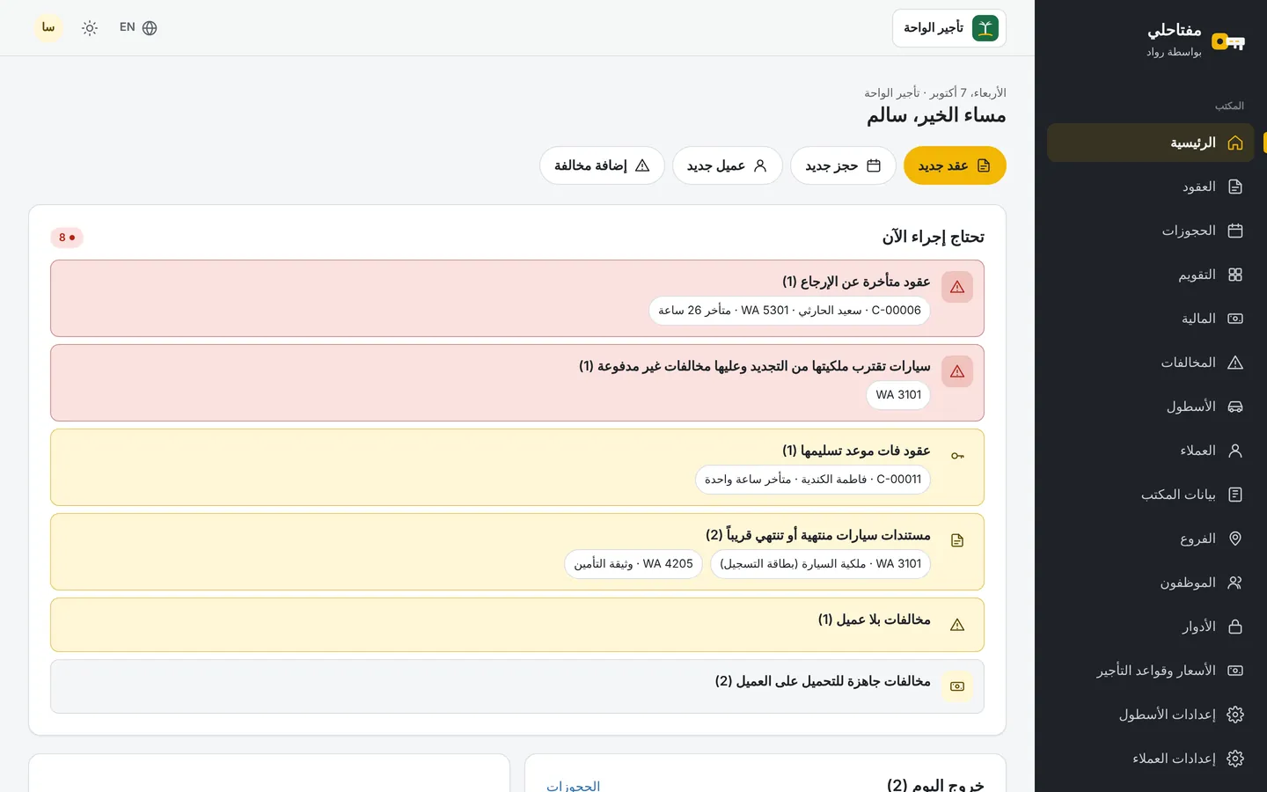The image size is (1267, 792).
Task: Click the document icon beside مستندات سيارات منتهية
Action: pos(957,540)
